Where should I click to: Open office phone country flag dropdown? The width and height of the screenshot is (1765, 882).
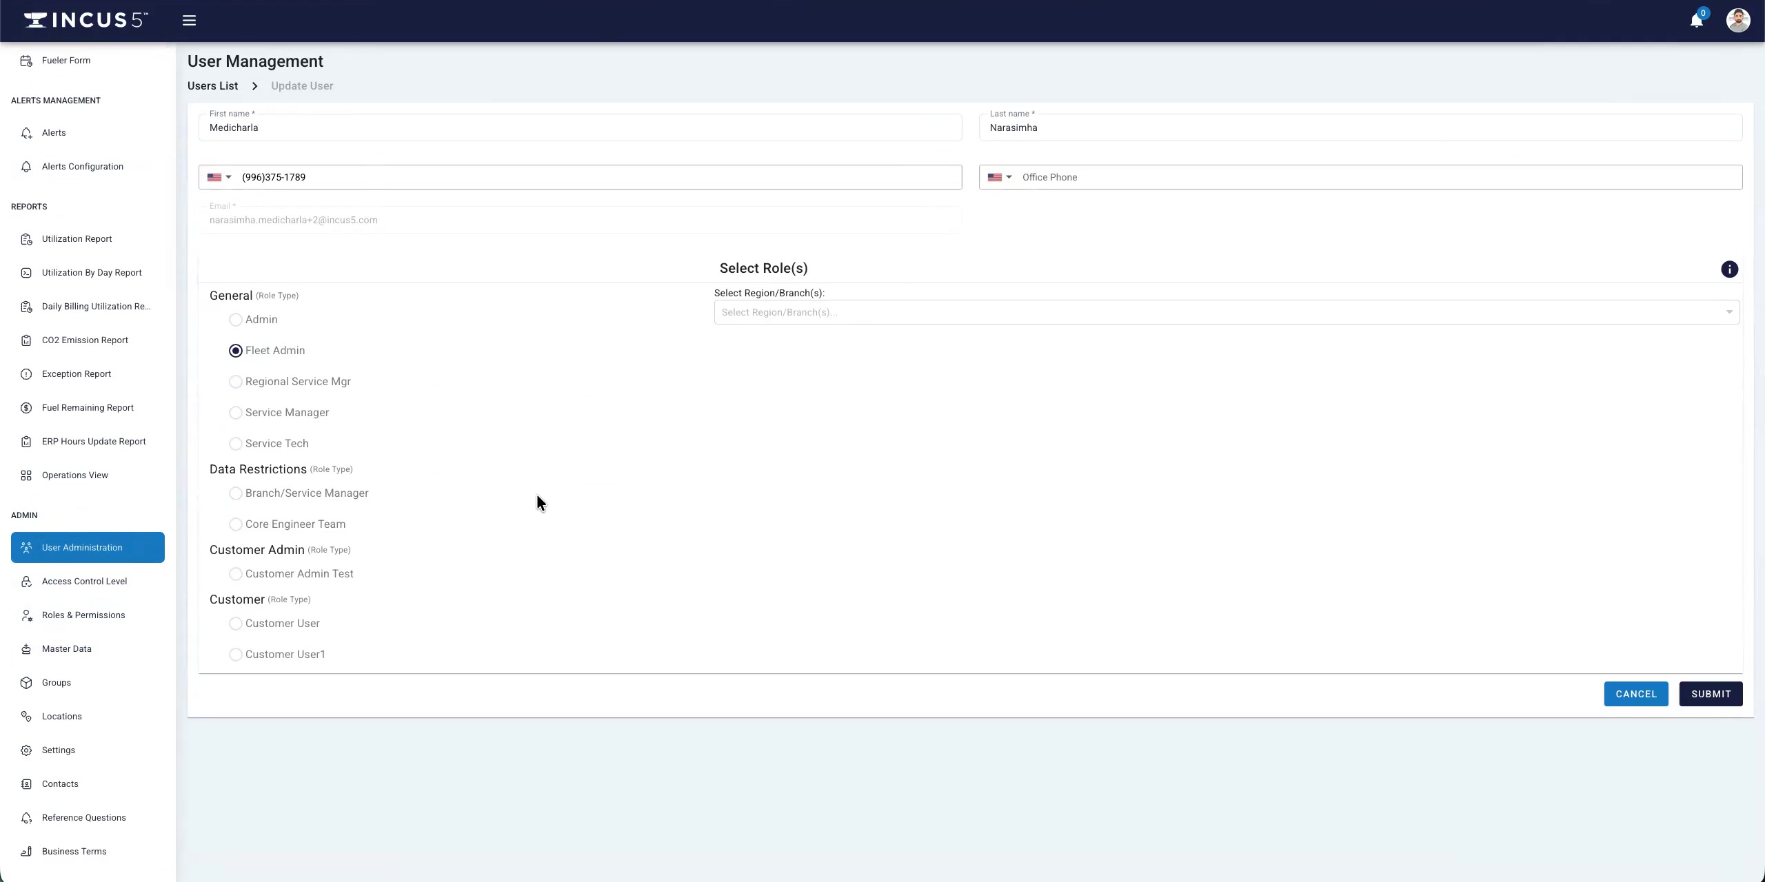click(1000, 177)
